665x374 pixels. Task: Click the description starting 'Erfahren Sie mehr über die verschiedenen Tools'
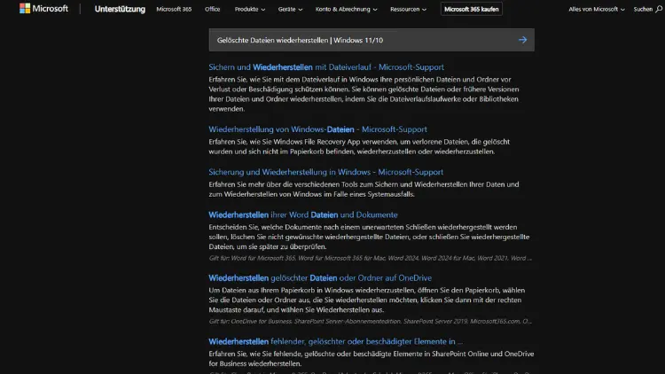coord(364,189)
